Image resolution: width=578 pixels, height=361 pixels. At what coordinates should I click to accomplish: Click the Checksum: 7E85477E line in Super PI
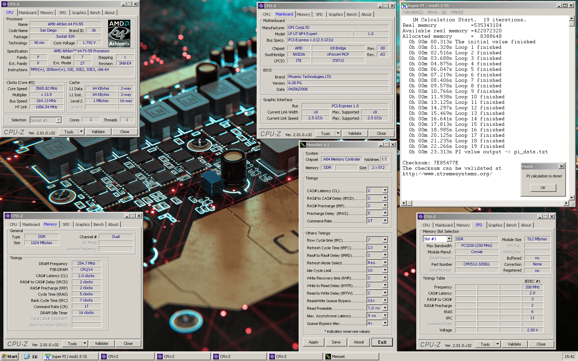[430, 163]
